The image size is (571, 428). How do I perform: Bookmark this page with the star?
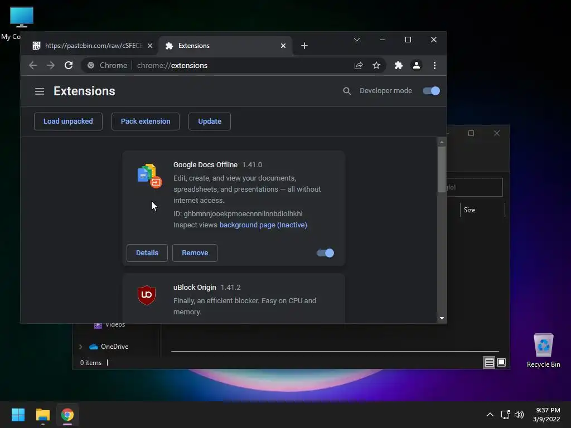[x=376, y=66]
